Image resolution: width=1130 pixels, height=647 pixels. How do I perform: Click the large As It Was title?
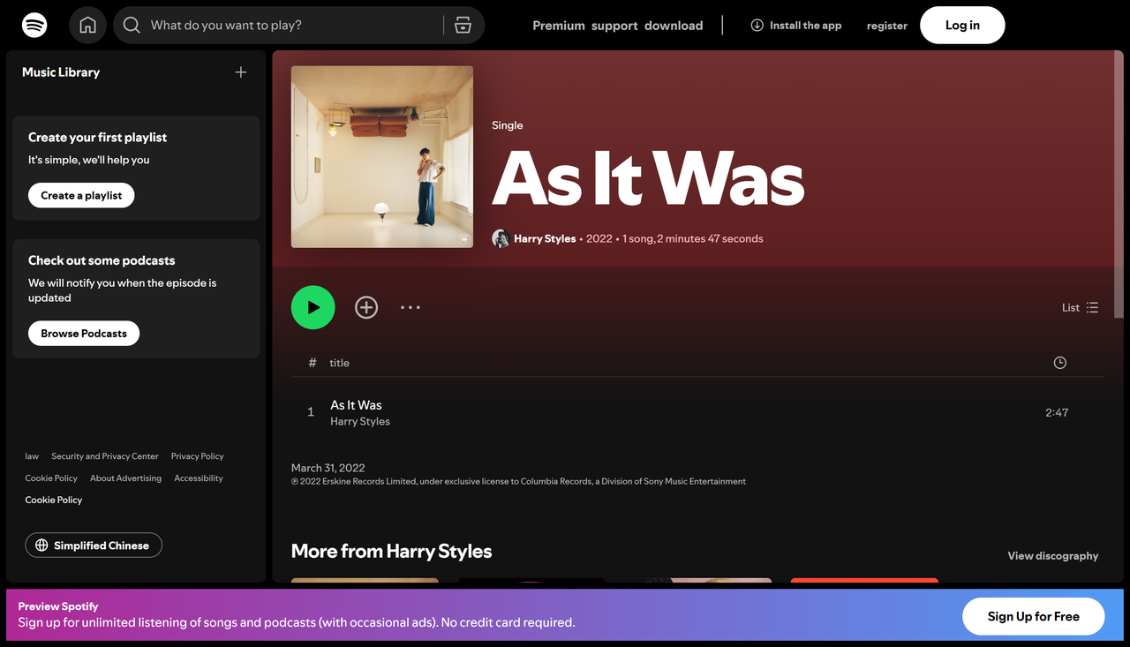(x=648, y=179)
